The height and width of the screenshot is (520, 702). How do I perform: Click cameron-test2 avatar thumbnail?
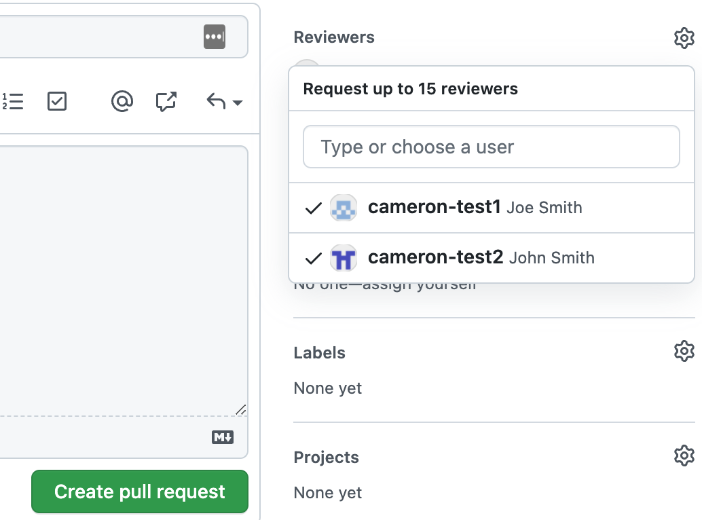[x=343, y=258]
